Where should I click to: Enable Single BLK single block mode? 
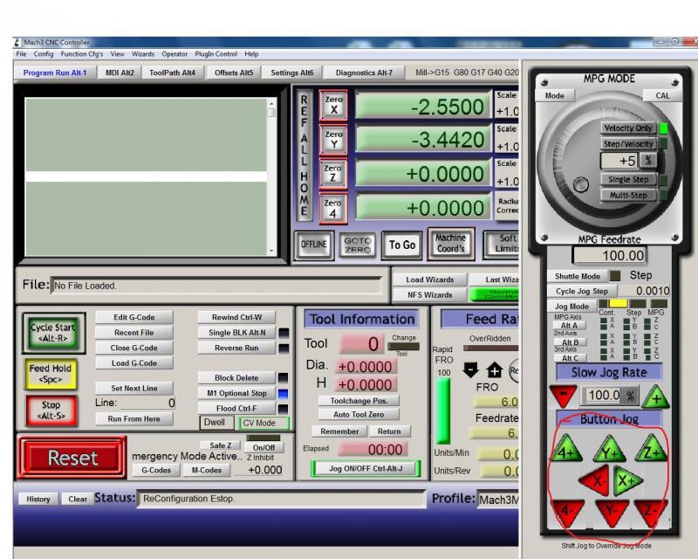(231, 333)
